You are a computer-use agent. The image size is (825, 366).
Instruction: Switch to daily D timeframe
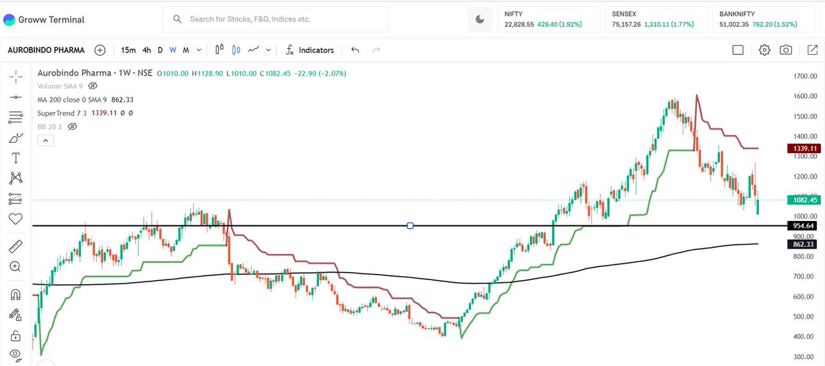pos(160,49)
